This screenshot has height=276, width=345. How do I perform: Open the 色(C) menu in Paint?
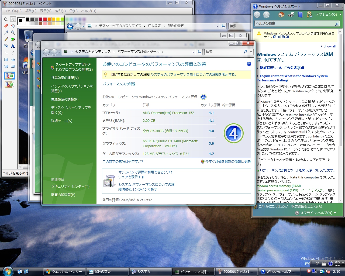tap(74, 11)
